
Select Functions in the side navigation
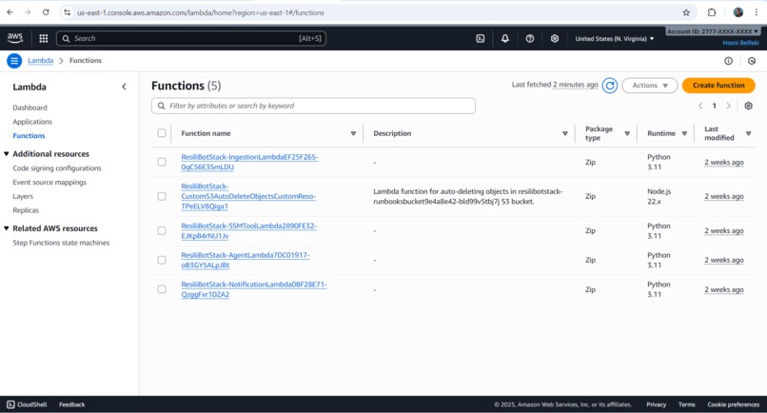click(29, 135)
